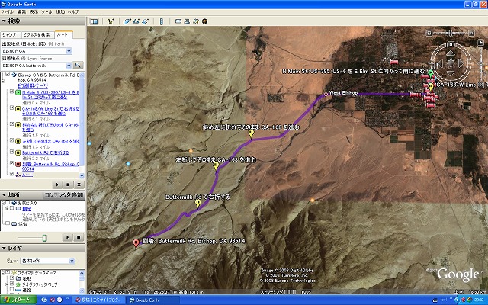The height and width of the screenshot is (305, 488).
Task: Uncheck the Buttermilk Rd turn step checkbox
Action: click(x=12, y=152)
